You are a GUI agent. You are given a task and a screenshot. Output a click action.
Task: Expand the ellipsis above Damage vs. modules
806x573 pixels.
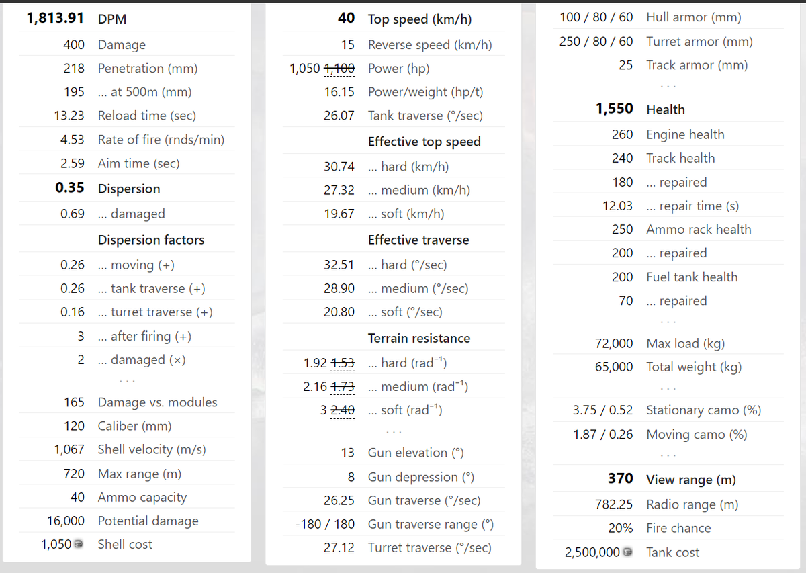[x=128, y=381]
